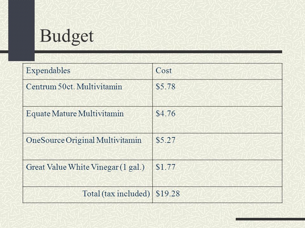
Task: Select Great Value White Vinegar cell
Action: 88,173
